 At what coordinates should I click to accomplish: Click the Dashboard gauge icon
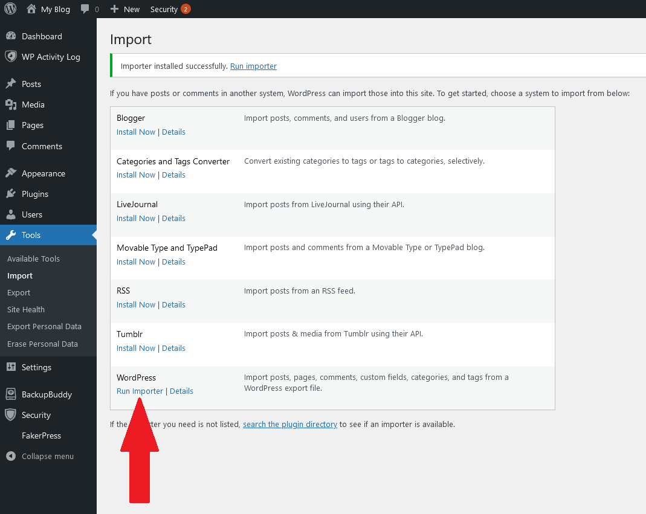coord(11,36)
